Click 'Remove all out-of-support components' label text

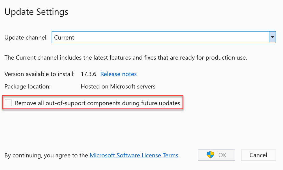click(97, 103)
